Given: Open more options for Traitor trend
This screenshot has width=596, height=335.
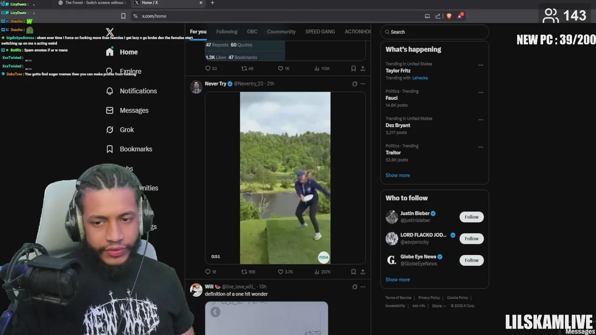Looking at the screenshot, I should [x=481, y=147].
